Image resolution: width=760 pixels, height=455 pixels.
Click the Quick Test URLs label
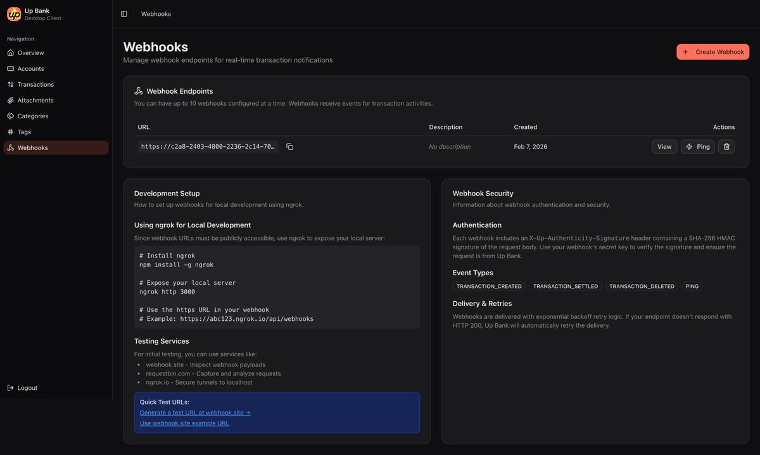(165, 402)
